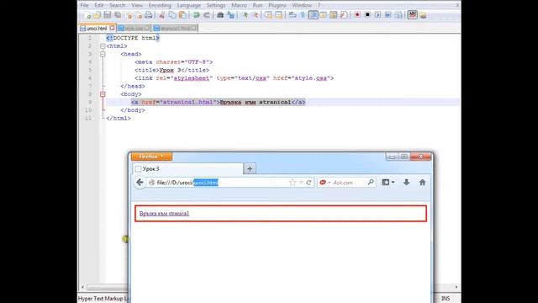This screenshot has width=538, height=303.
Task: Collapse the body fold marker on line 8
Action: (x=103, y=94)
